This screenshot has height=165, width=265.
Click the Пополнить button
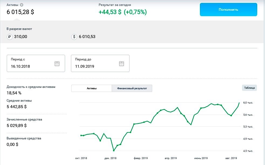(229, 9)
